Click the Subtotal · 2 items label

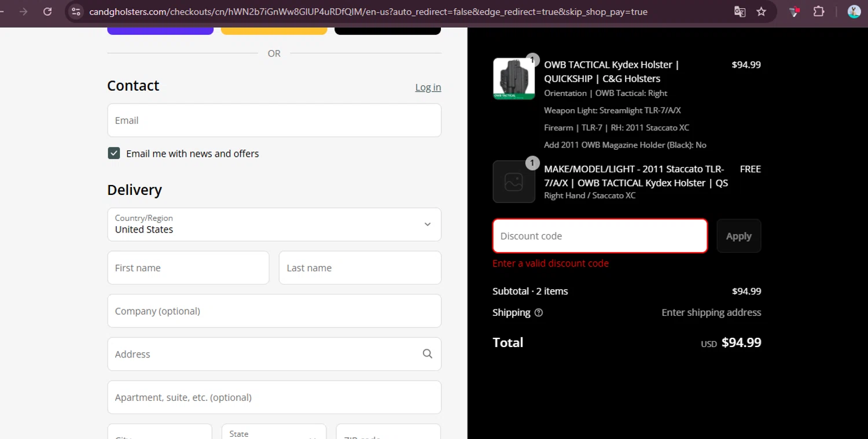(x=530, y=291)
